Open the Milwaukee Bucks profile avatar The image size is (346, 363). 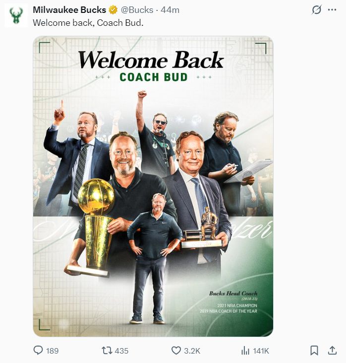coord(16,15)
